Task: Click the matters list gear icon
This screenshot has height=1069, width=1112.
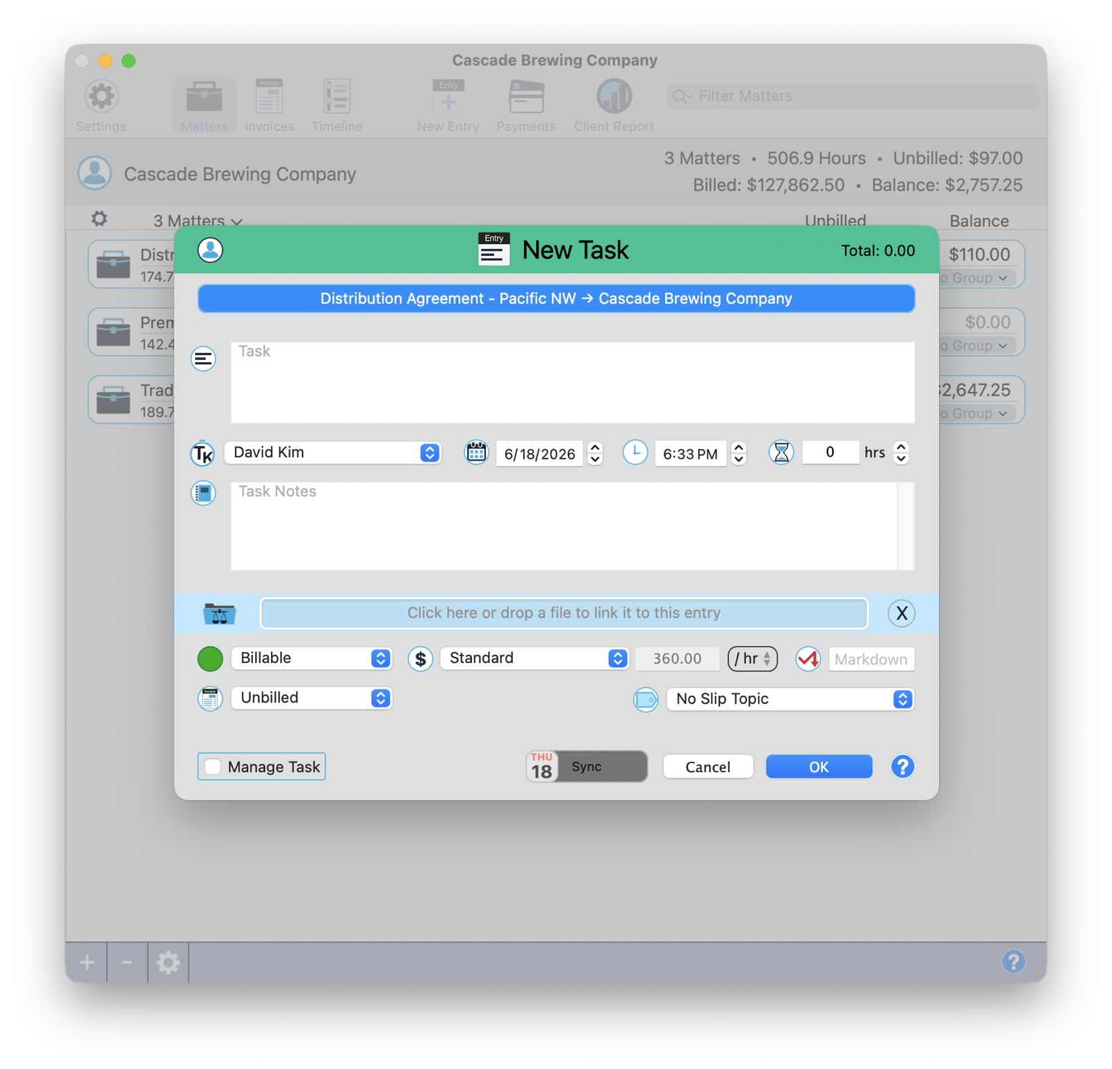Action: click(x=99, y=219)
